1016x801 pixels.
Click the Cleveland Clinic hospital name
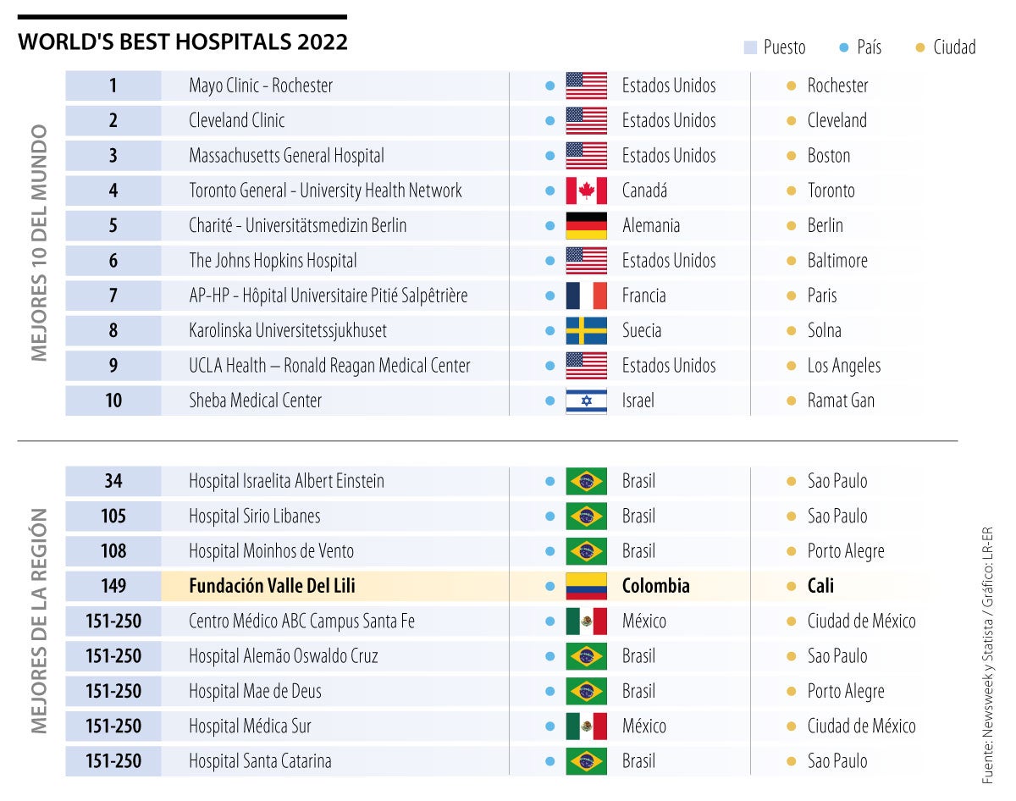point(237,120)
